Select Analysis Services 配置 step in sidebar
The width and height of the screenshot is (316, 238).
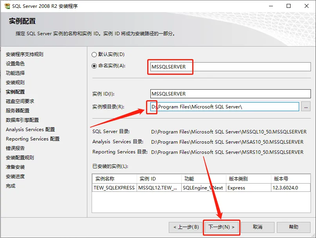pos(30,130)
